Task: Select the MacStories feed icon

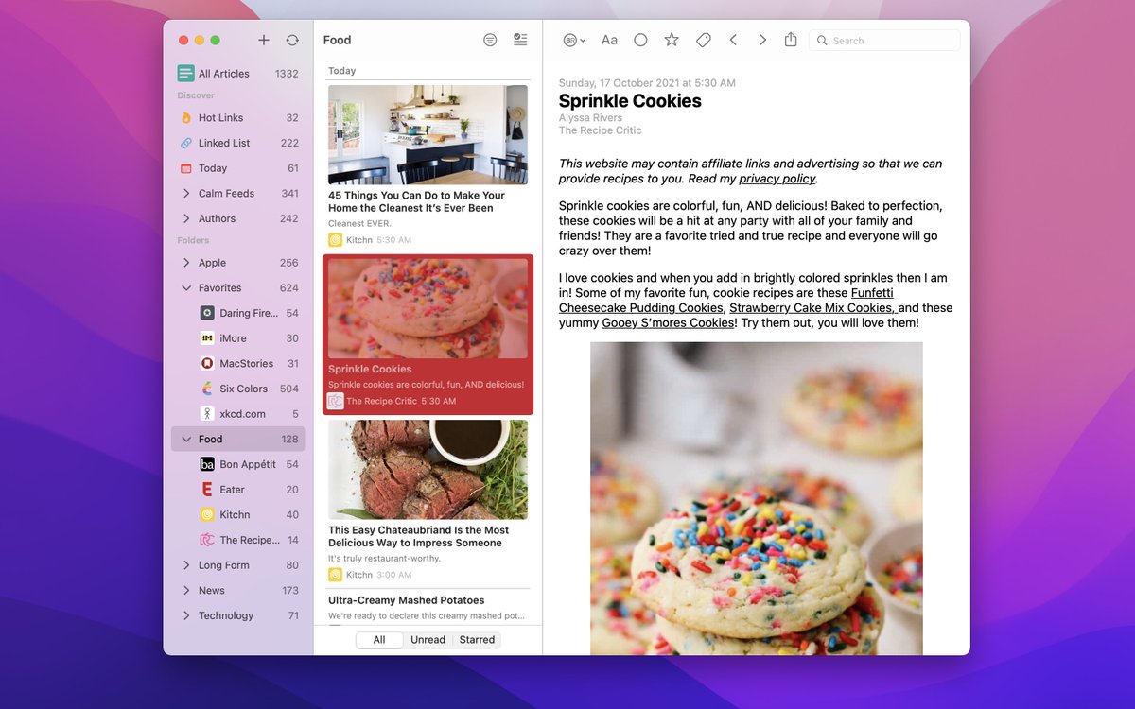Action: click(207, 363)
